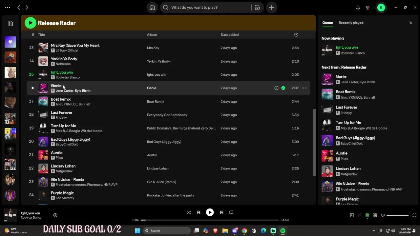Screen dimensions: 420x236
Task: Navigate back with the left arrow
Action: pyautogui.click(x=19, y=8)
